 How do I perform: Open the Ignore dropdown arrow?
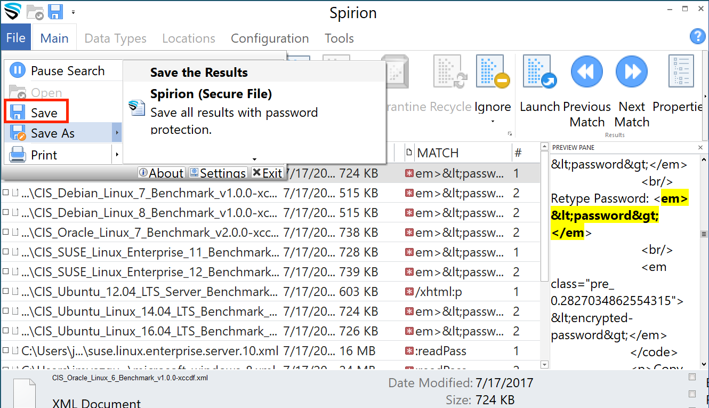pyautogui.click(x=493, y=122)
